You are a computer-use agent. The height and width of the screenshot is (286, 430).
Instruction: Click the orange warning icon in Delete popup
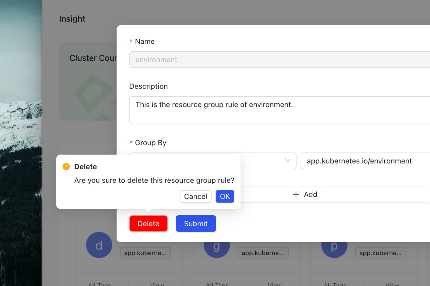66,167
